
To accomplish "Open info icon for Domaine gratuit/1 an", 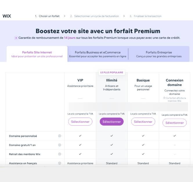I will [x=59, y=145].
